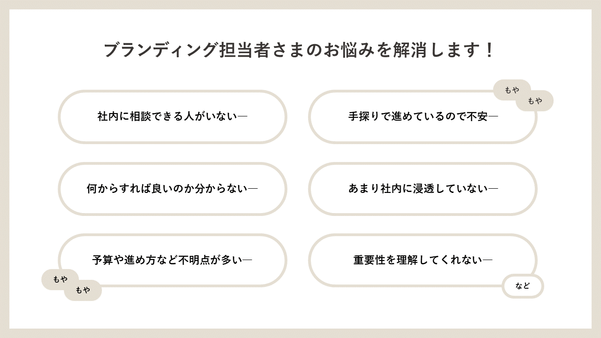Click the beige border frame of the slide
Image resolution: width=601 pixels, height=338 pixels.
(300, 4)
